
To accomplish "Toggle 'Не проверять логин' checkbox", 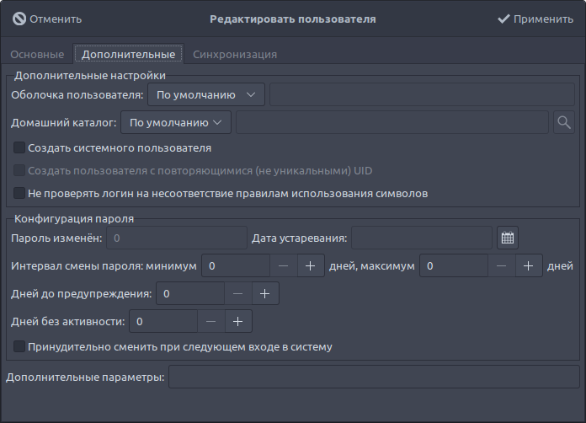I will (19, 194).
